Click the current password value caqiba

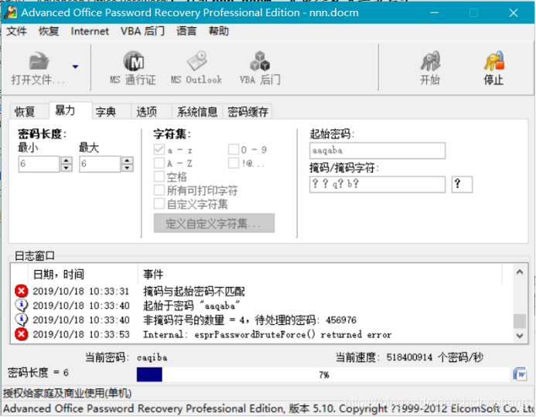(152, 357)
